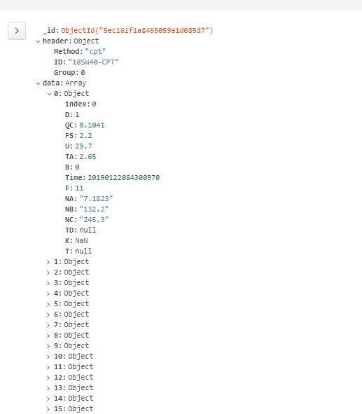Expand the 13: Object entry
Viewport: 362px width, 414px height.
[x=48, y=388]
